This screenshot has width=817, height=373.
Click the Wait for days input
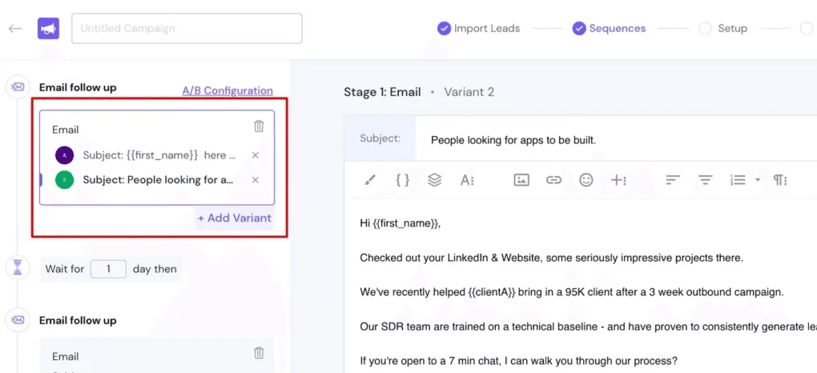(108, 269)
